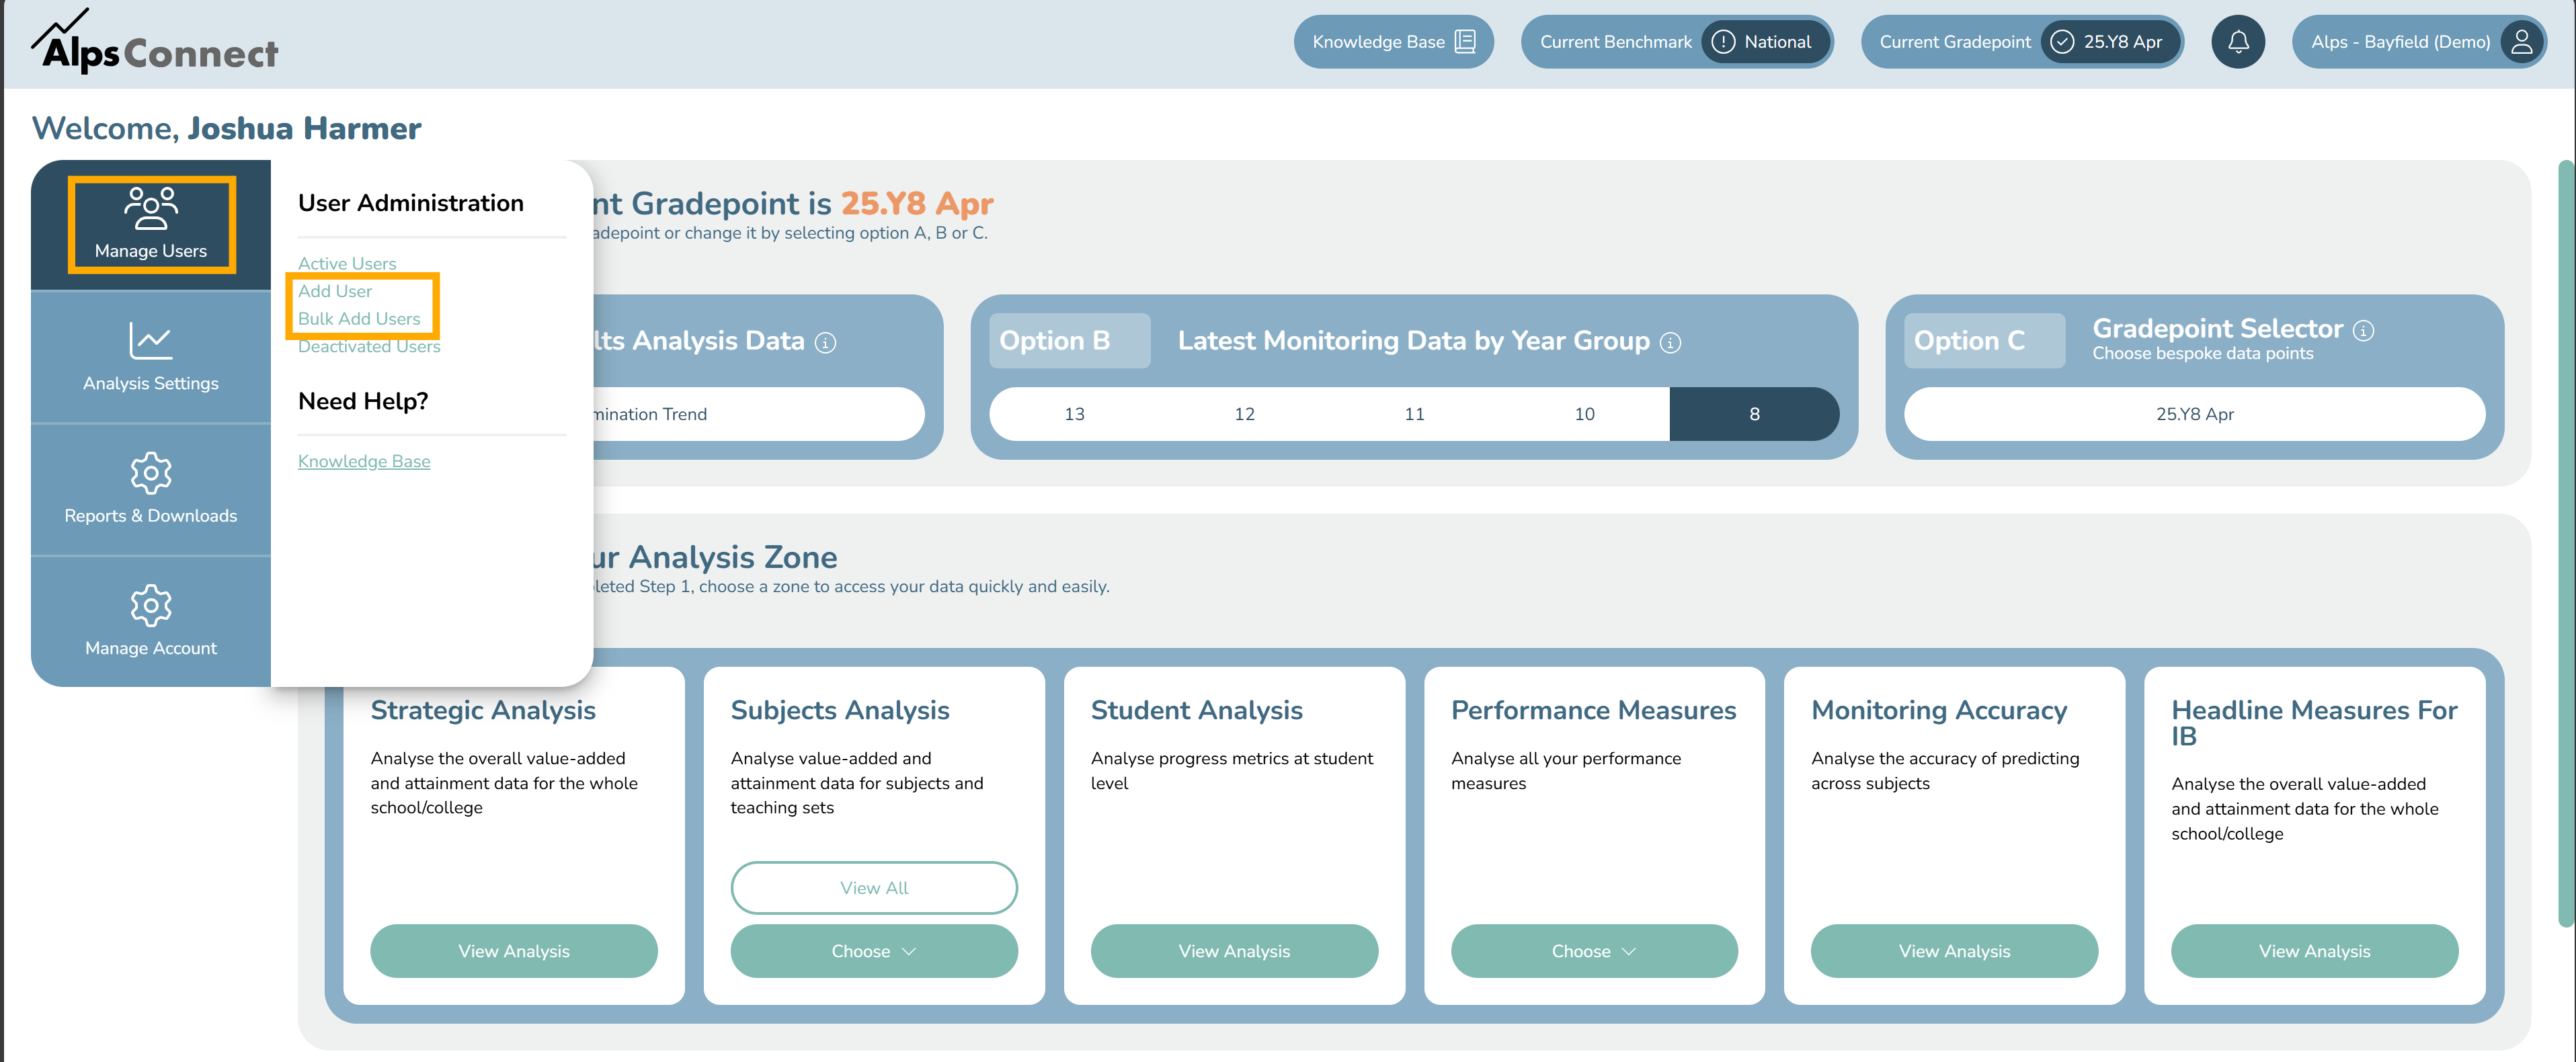
Task: Click View Analysis under Monitoring Accuracy
Action: coord(1954,951)
